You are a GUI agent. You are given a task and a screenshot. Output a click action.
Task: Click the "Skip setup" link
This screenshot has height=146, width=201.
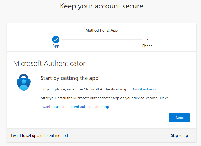(x=179, y=135)
